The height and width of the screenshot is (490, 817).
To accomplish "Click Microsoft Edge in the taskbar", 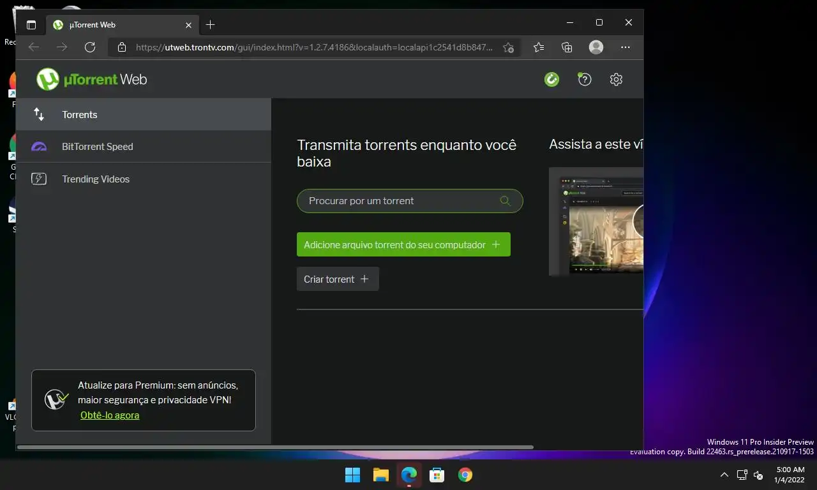I will 409,475.
